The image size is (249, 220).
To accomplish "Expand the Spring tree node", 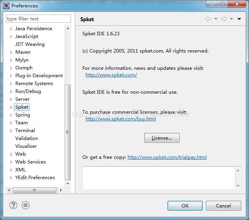I will 11,115.
